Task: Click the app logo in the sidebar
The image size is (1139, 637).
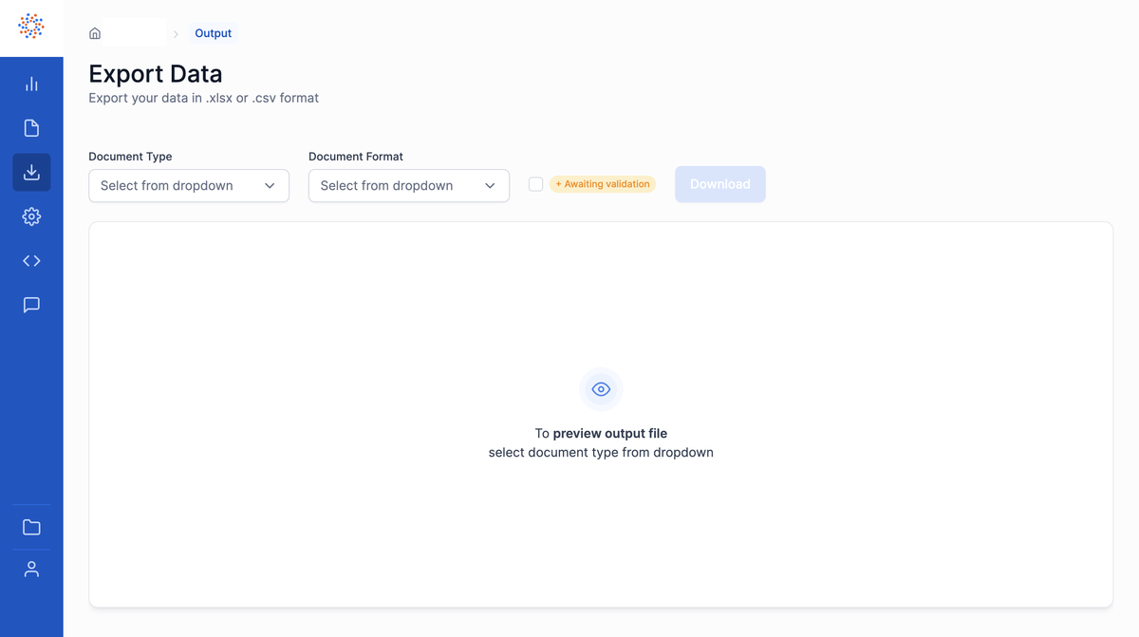Action: point(31,27)
